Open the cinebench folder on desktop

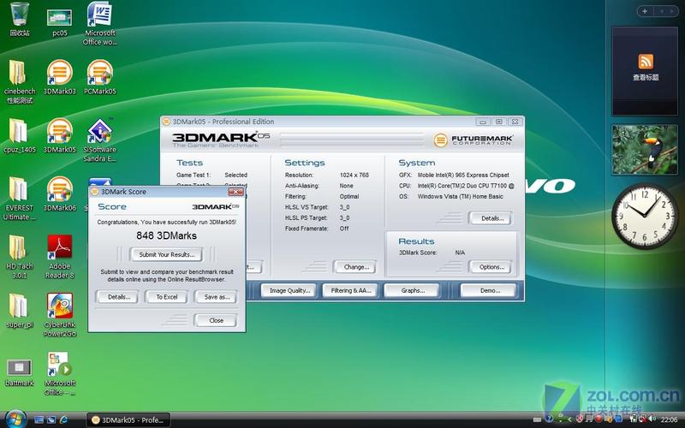[19, 81]
